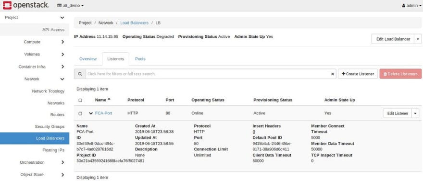The image size is (423, 181).
Task: Sort by the Name column arrow
Action: pos(109,99)
